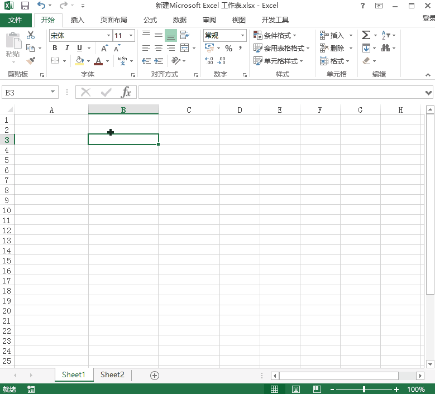Switch to the 插入 Insert tab
435x394 pixels.
[x=78, y=20]
